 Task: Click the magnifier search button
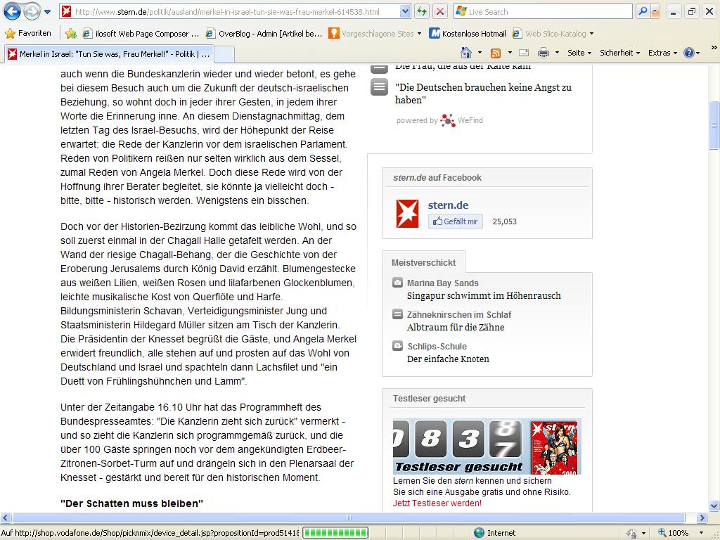(643, 12)
